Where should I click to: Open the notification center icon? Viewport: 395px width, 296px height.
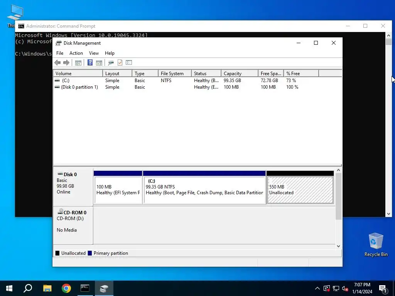click(x=383, y=289)
